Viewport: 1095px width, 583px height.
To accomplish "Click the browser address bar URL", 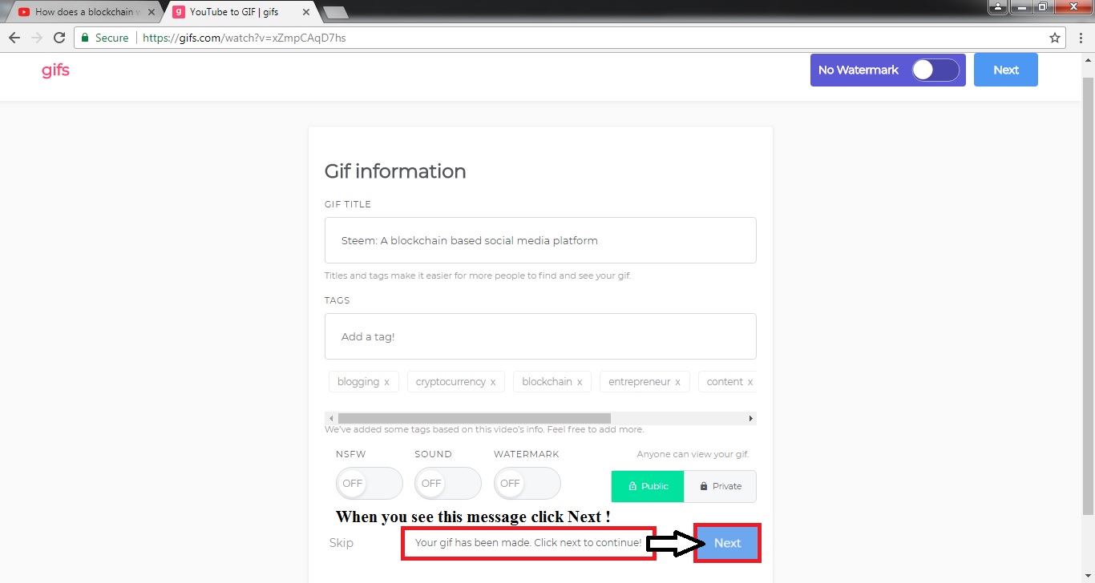I will pyautogui.click(x=244, y=38).
